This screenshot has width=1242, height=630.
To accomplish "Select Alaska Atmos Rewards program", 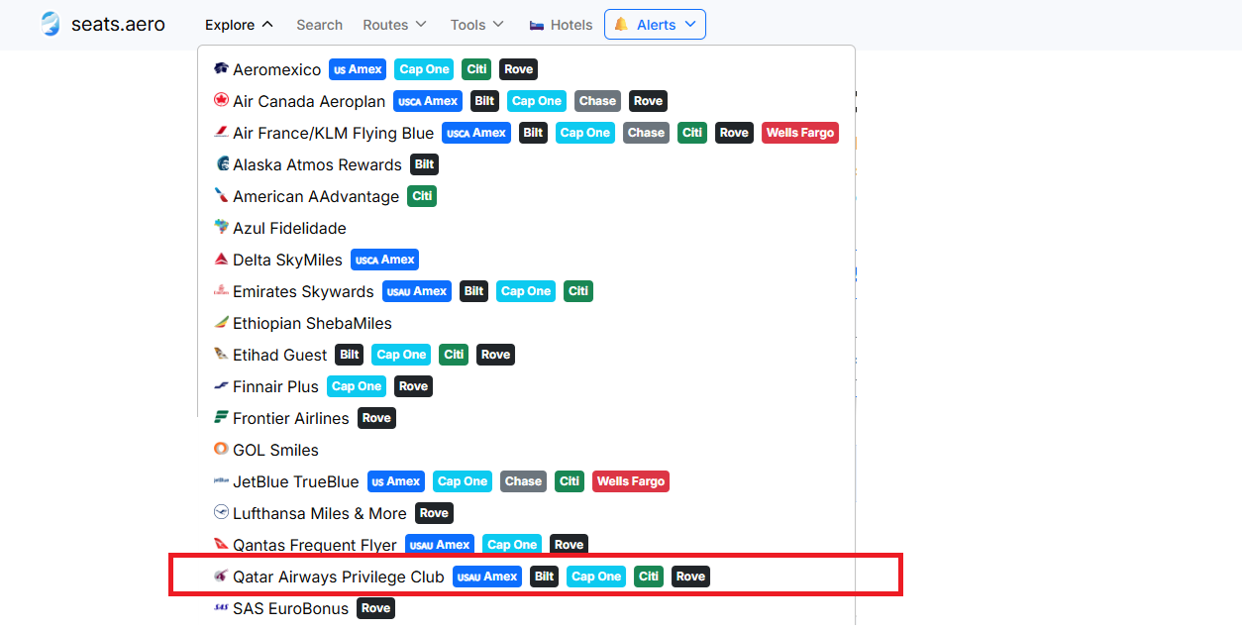I will click(x=317, y=164).
